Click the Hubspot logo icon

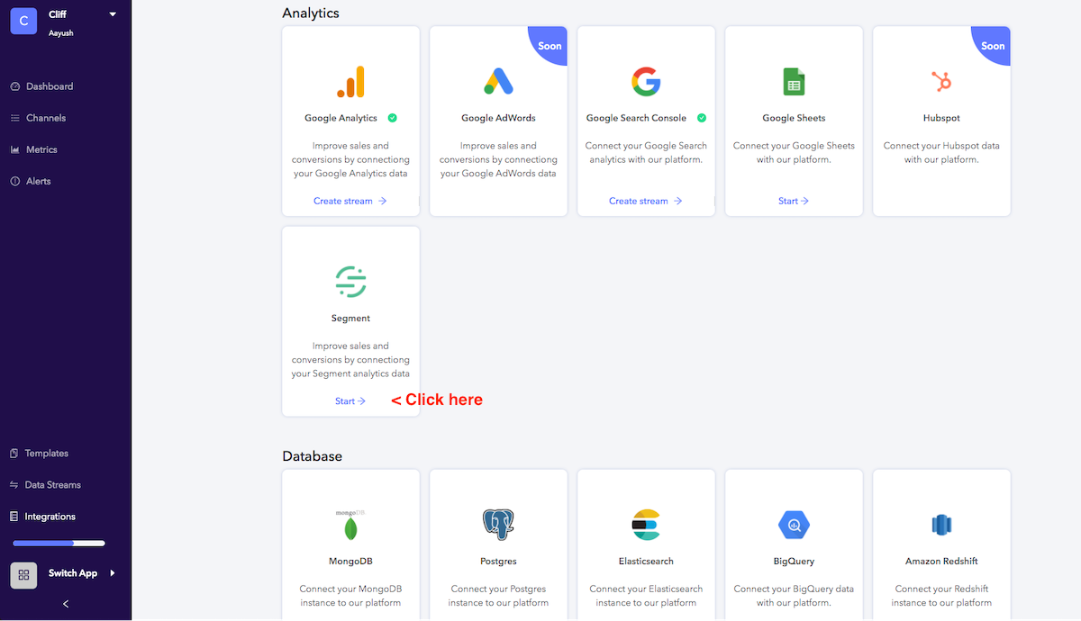point(941,82)
